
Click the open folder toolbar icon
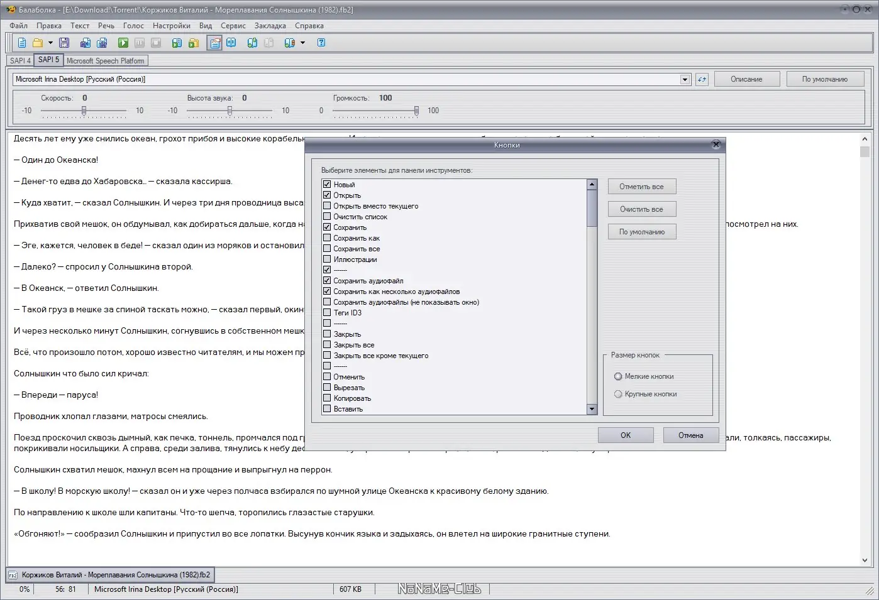pyautogui.click(x=38, y=43)
